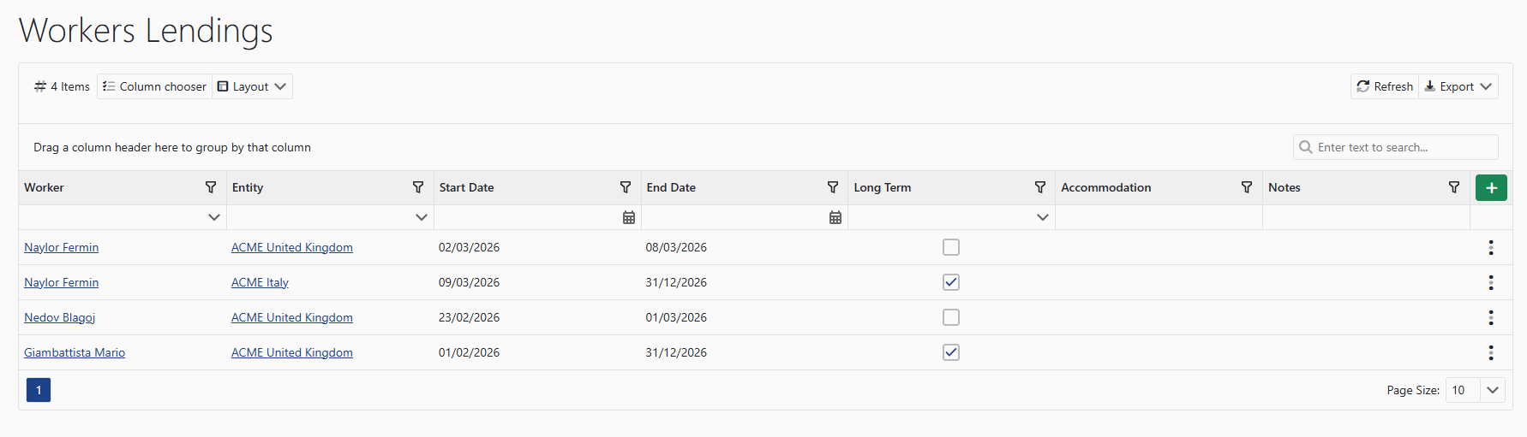Click the green add new lending button

(x=1491, y=187)
